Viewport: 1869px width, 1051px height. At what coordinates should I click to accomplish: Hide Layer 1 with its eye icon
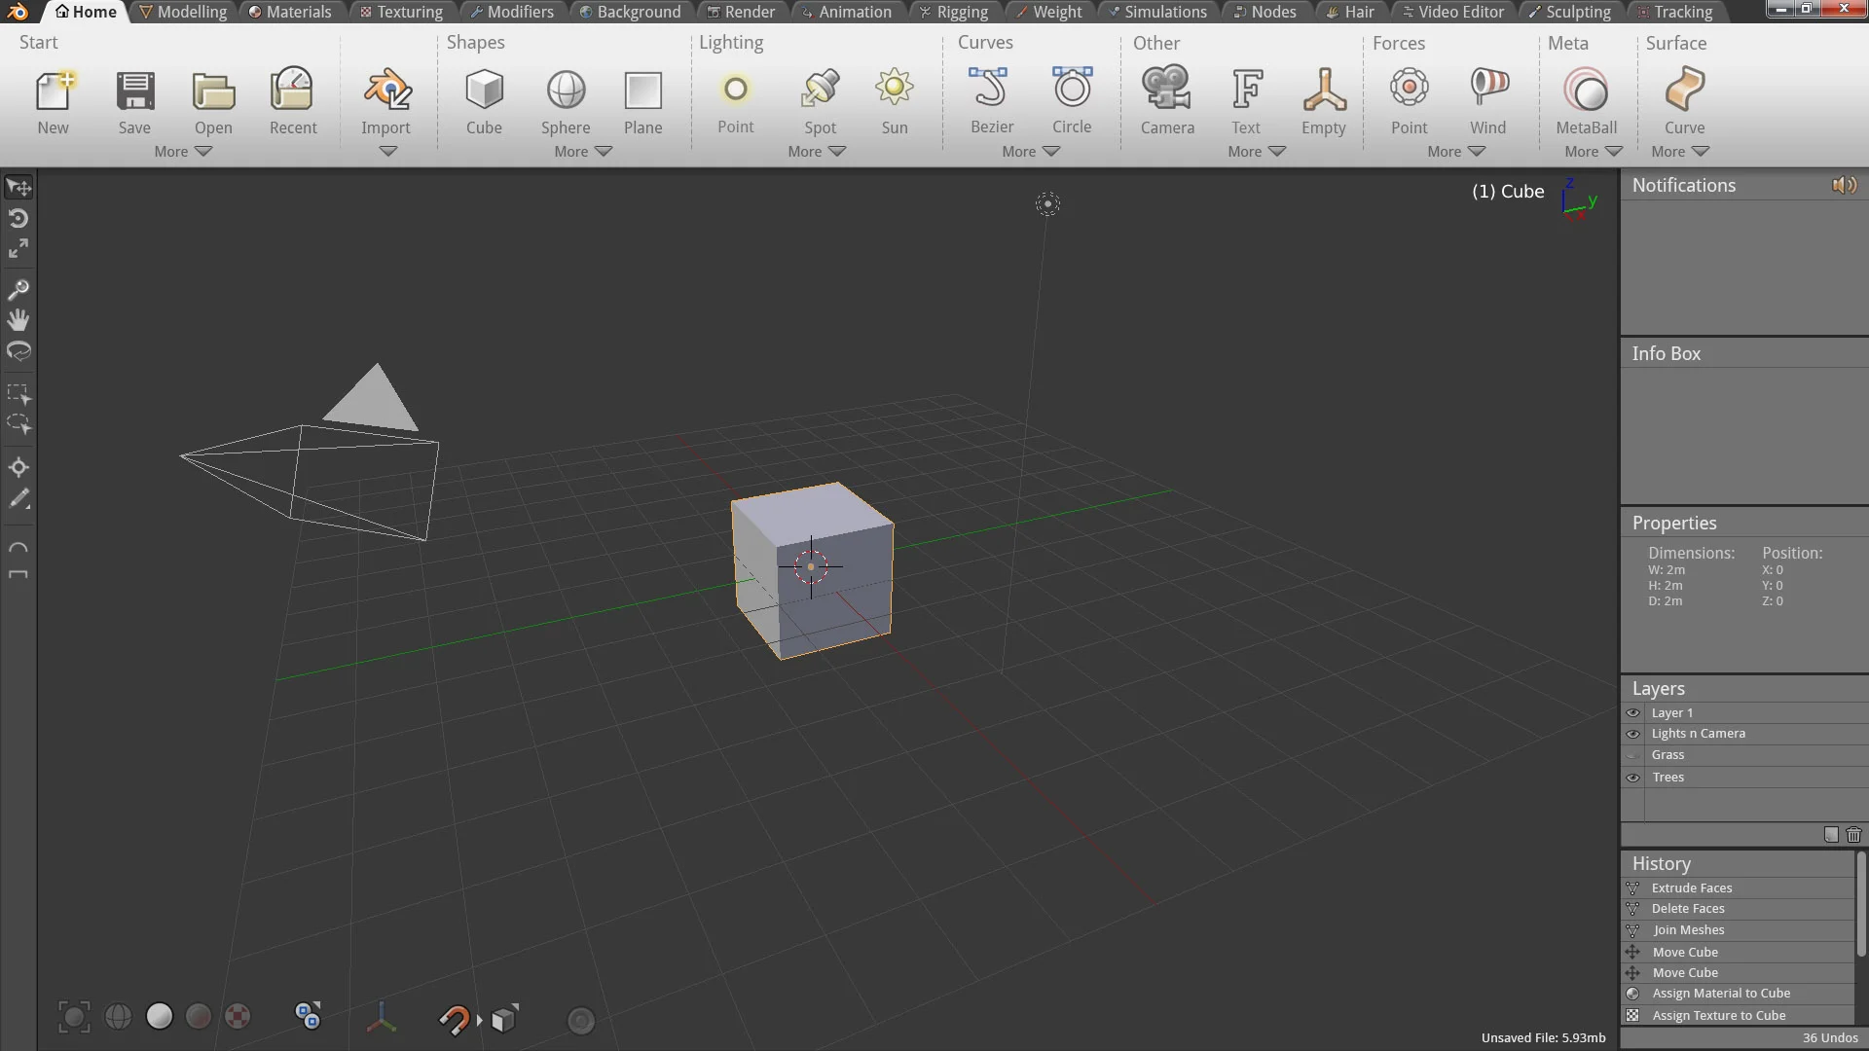[1633, 713]
